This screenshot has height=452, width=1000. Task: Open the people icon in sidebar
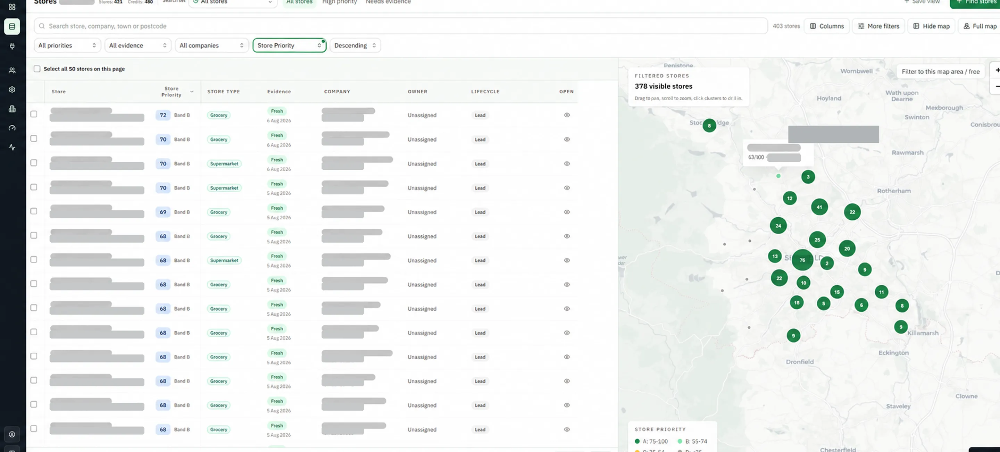(12, 70)
